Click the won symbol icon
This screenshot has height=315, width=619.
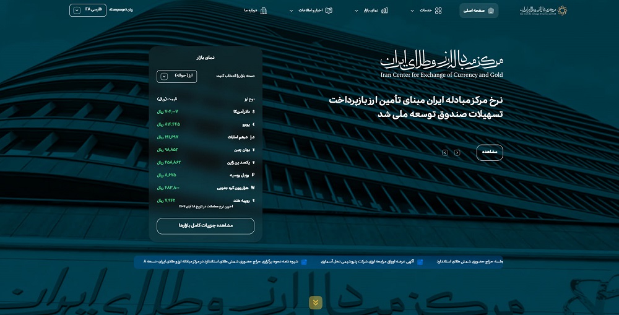point(253,188)
